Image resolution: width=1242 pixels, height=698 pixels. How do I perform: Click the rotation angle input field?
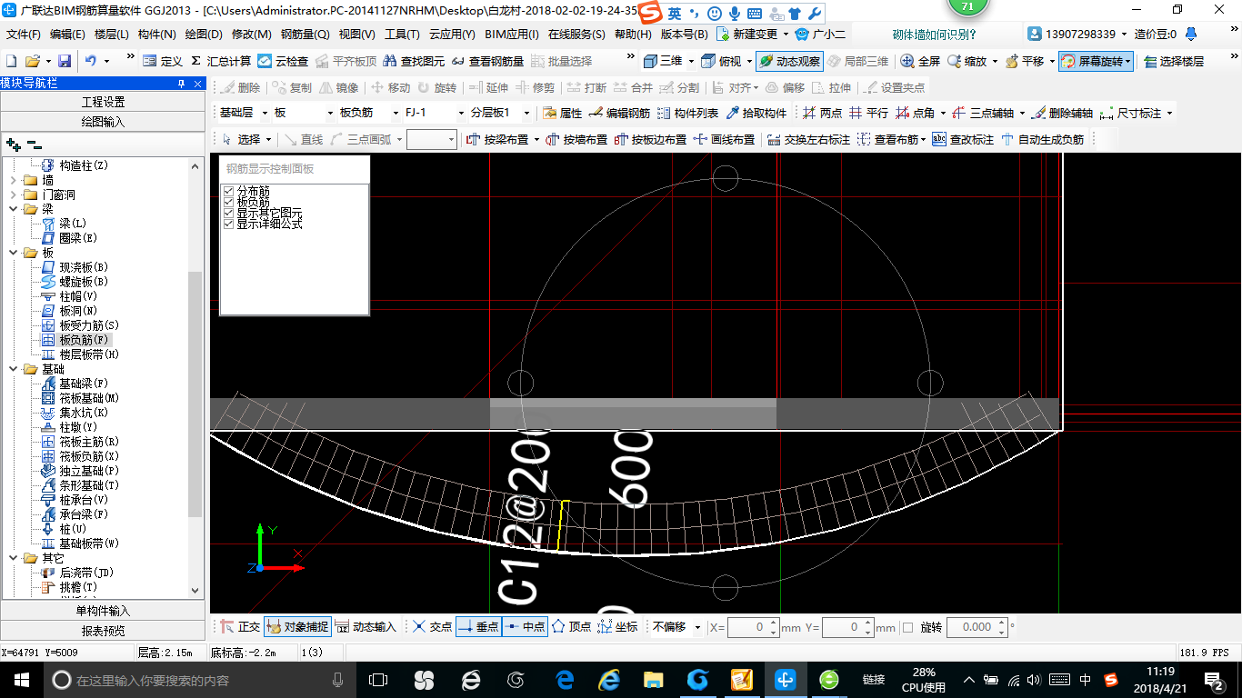point(977,627)
